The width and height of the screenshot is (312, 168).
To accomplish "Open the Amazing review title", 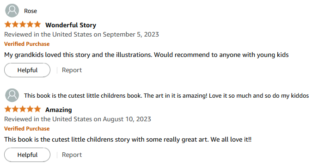I will click(59, 110).
